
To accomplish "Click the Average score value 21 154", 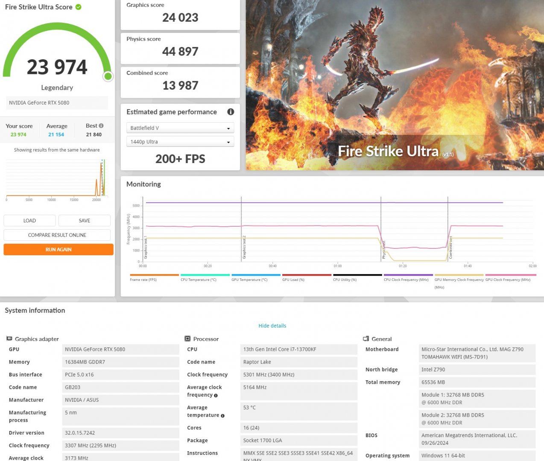I will [56, 134].
